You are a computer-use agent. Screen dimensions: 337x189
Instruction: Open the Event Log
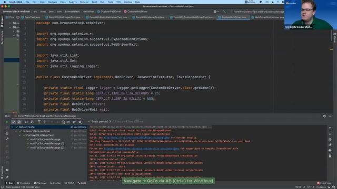point(324,183)
